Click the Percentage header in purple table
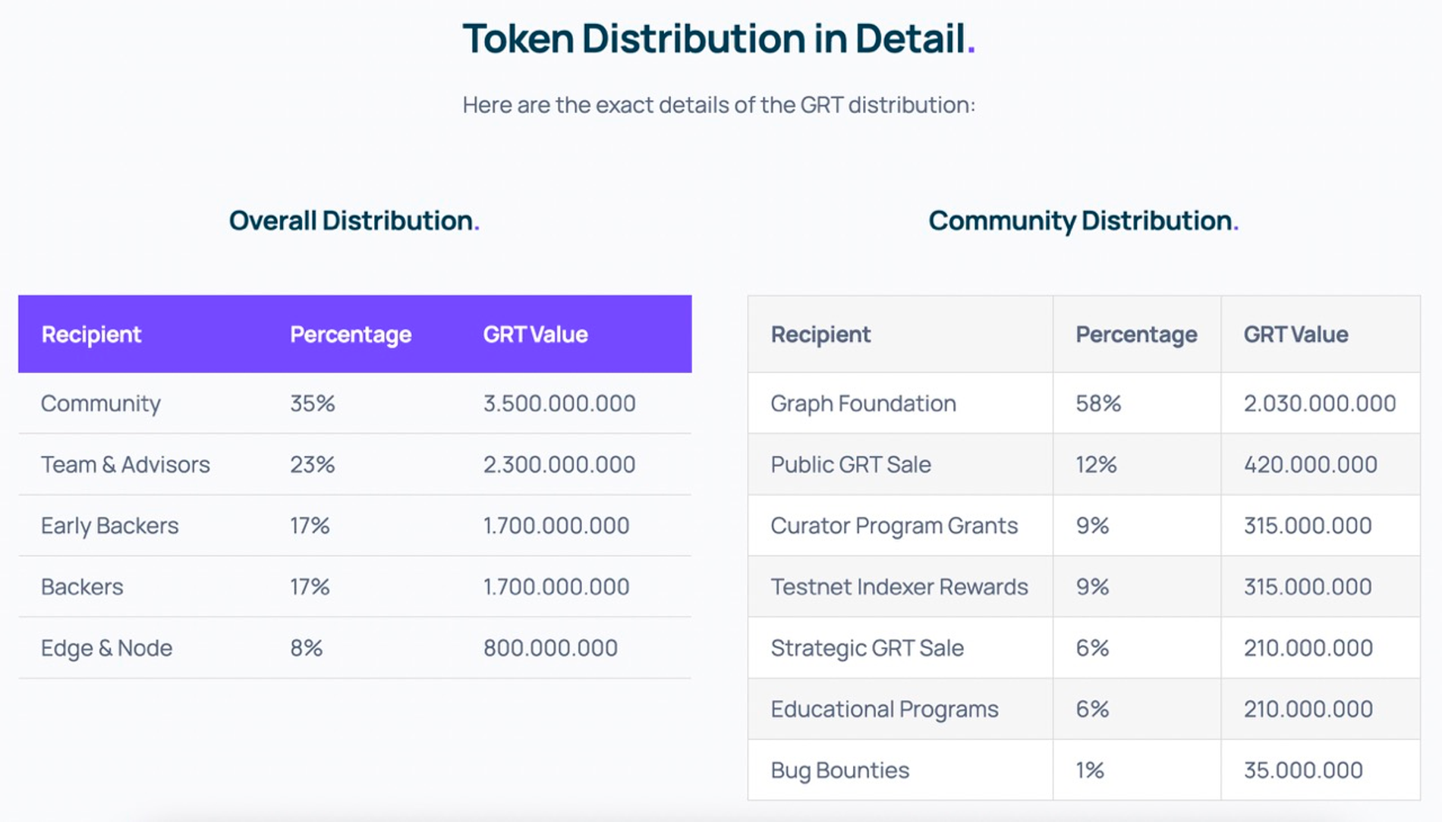 pyautogui.click(x=351, y=334)
